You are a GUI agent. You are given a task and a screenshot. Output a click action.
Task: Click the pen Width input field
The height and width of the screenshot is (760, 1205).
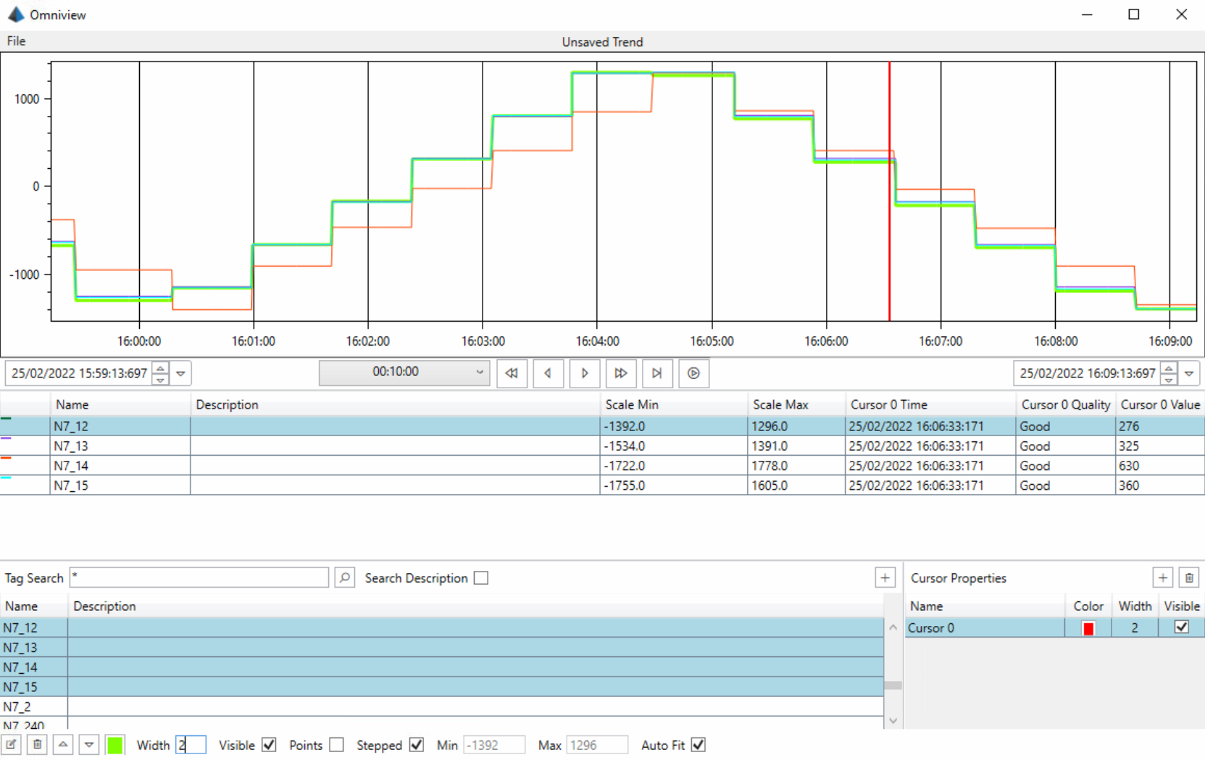click(191, 745)
